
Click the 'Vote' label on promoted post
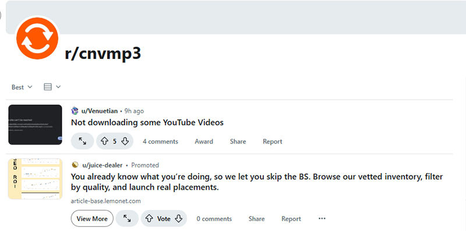click(x=164, y=219)
